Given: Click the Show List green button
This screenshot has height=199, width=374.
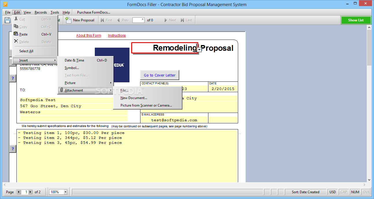Looking at the screenshot, I should pos(356,20).
